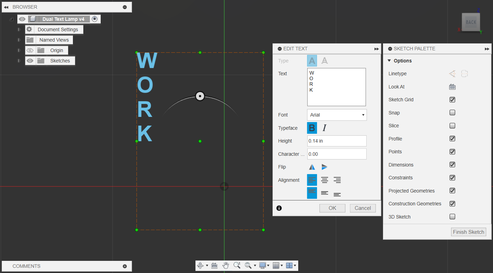Expand the Named Views node

(x=19, y=40)
